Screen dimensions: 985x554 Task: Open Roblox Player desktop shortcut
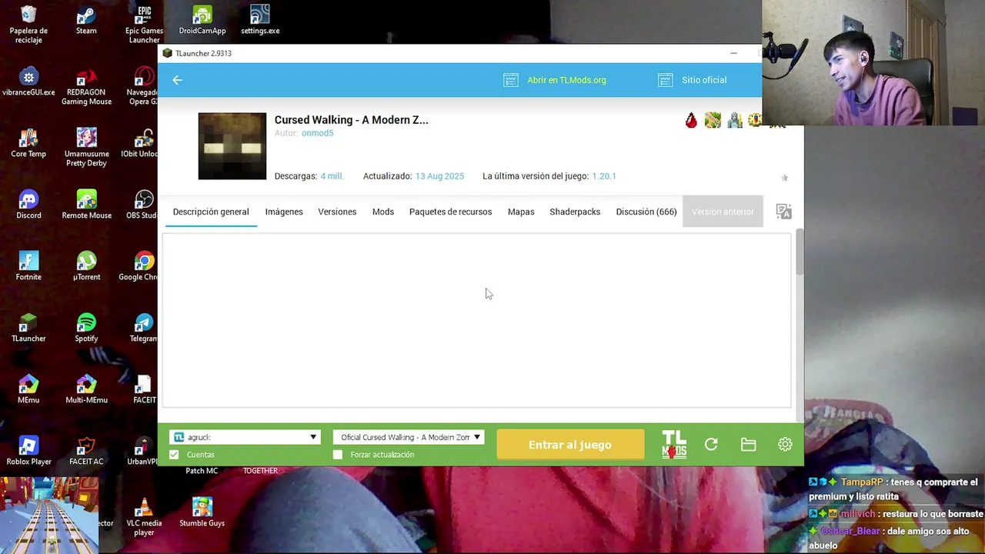pyautogui.click(x=28, y=452)
